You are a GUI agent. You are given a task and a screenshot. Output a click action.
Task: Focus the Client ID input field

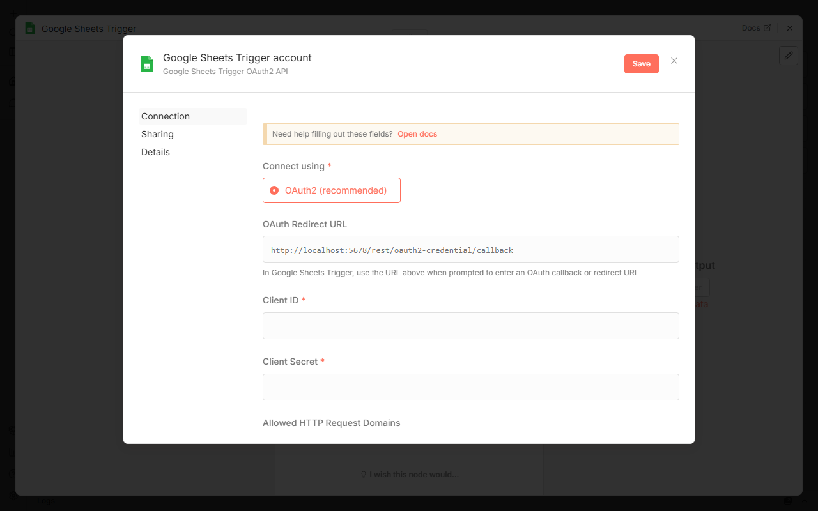pos(471,326)
